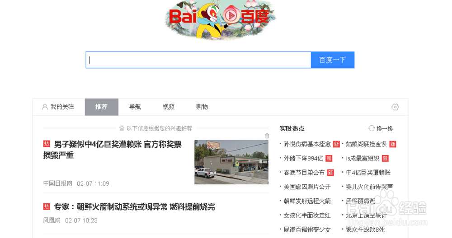Screen dimensions: 452x238
Task: Open hot topic is成最富组织
Action: click(363, 158)
